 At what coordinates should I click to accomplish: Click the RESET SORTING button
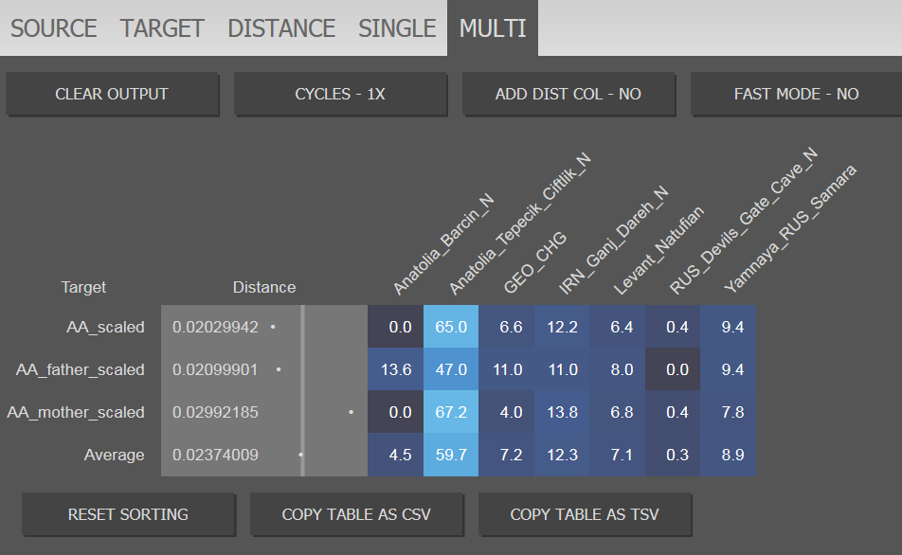coord(128,514)
